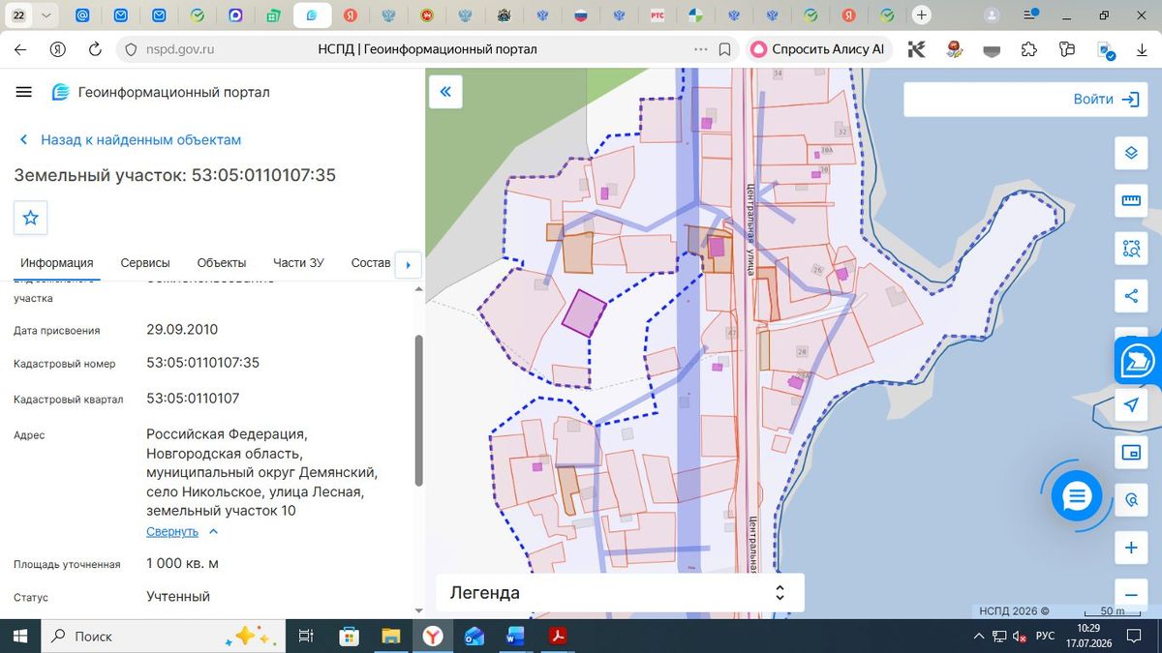Open the Части ЗУ tab
This screenshot has height=653, width=1162.
click(298, 262)
